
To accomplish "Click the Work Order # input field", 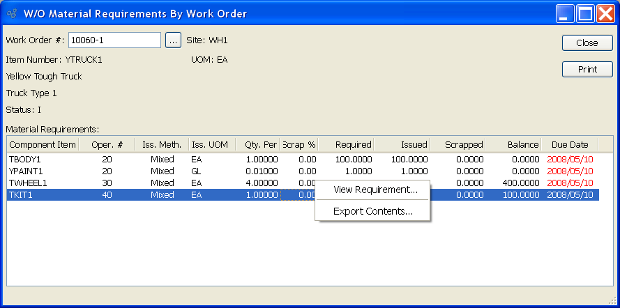I will (114, 40).
